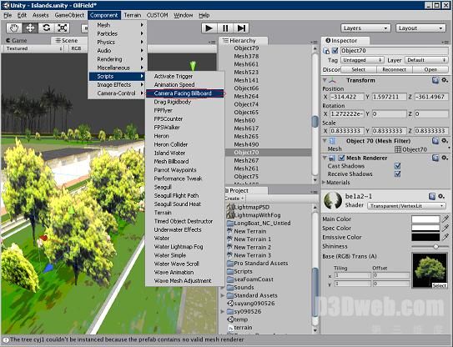This screenshot has width=453, height=347.
Task: Click LightmapPSD asset icon in Project
Action: point(230,207)
